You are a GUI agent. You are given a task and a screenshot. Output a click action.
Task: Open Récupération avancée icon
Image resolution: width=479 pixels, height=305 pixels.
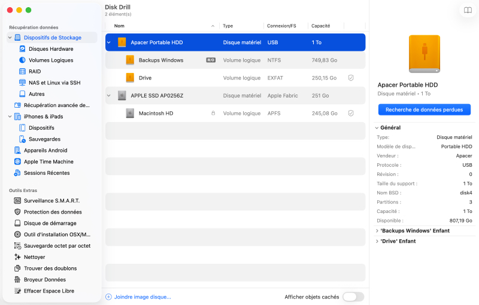[x=17, y=105]
